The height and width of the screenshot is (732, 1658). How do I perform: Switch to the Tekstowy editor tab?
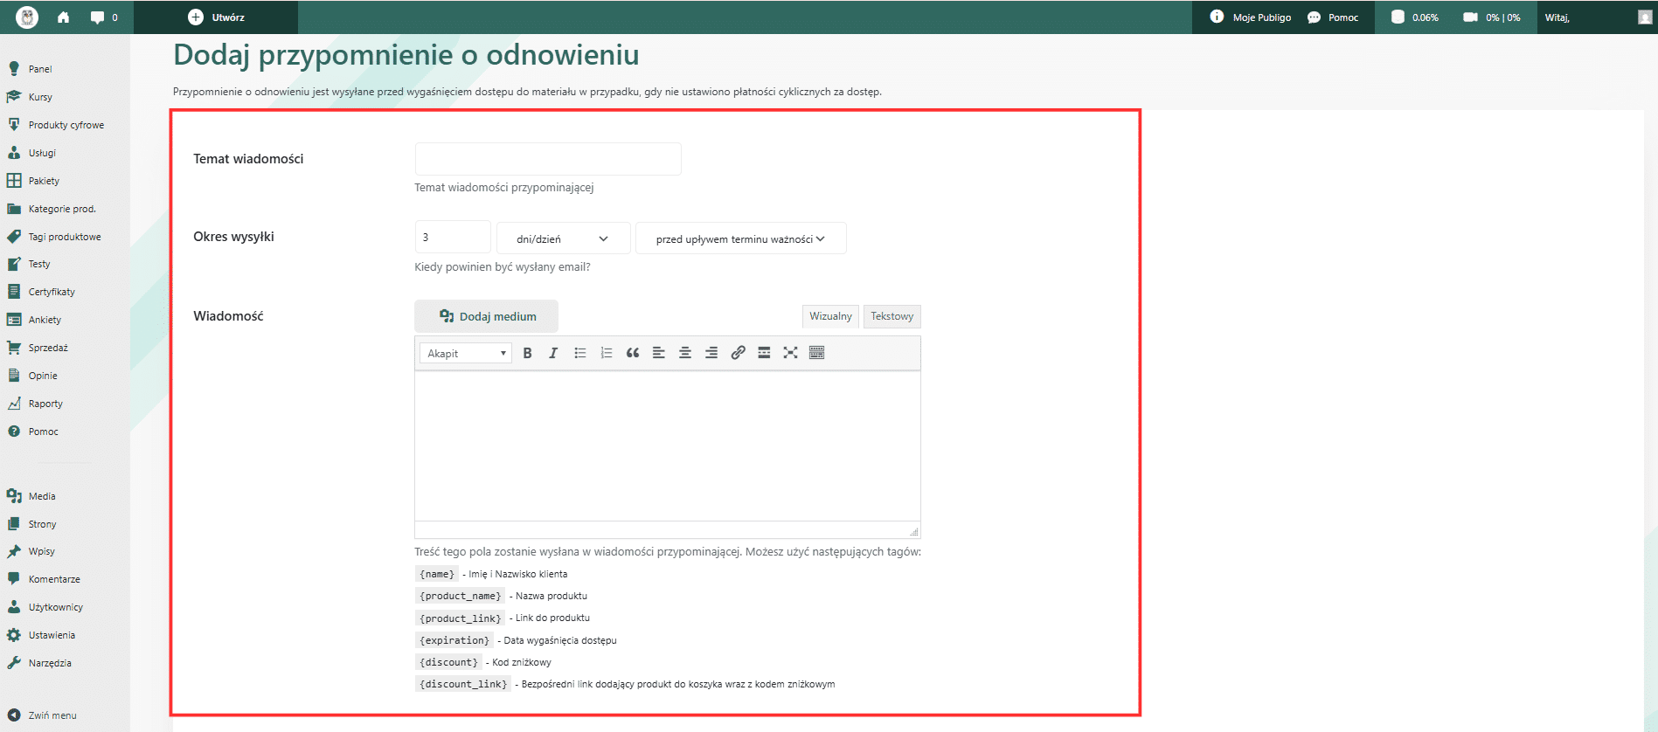coord(891,316)
